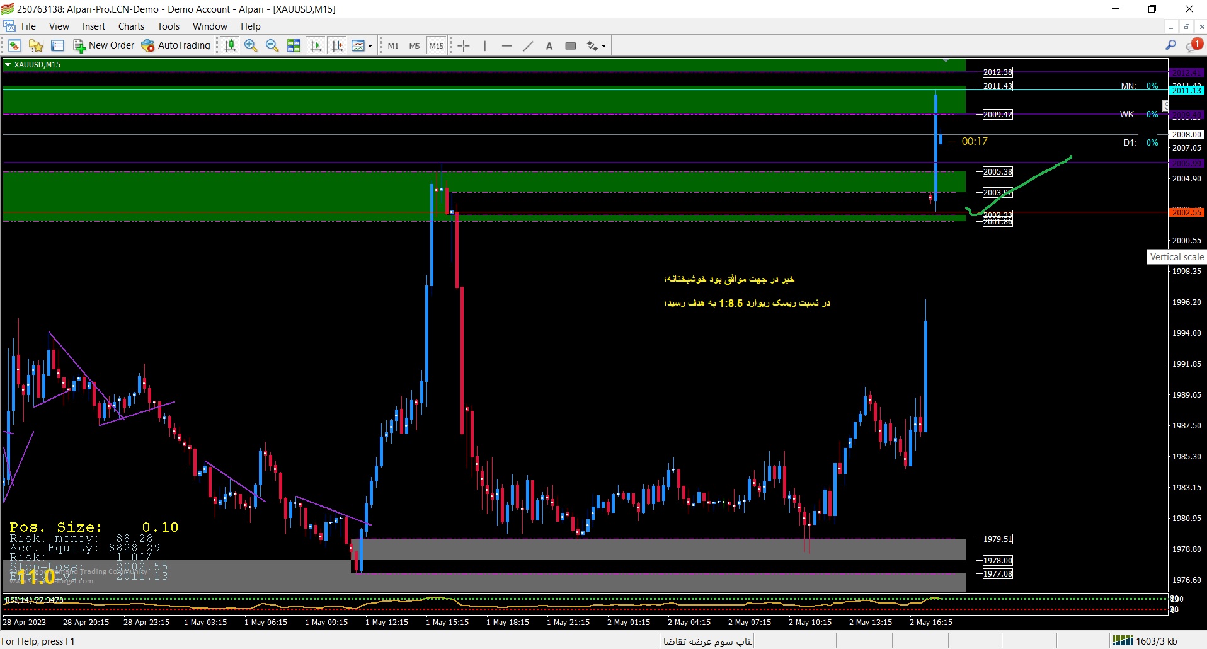
Task: Click the notification alert icon with badge
Action: pyautogui.click(x=1194, y=45)
